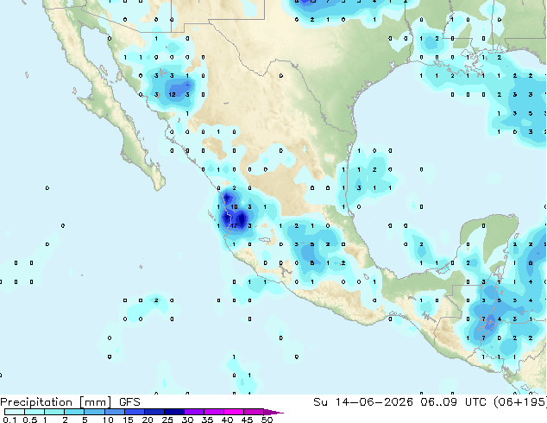The width and height of the screenshot is (547, 423).
Task: Click the 5–10 legend color swatch
Action: coord(94,412)
